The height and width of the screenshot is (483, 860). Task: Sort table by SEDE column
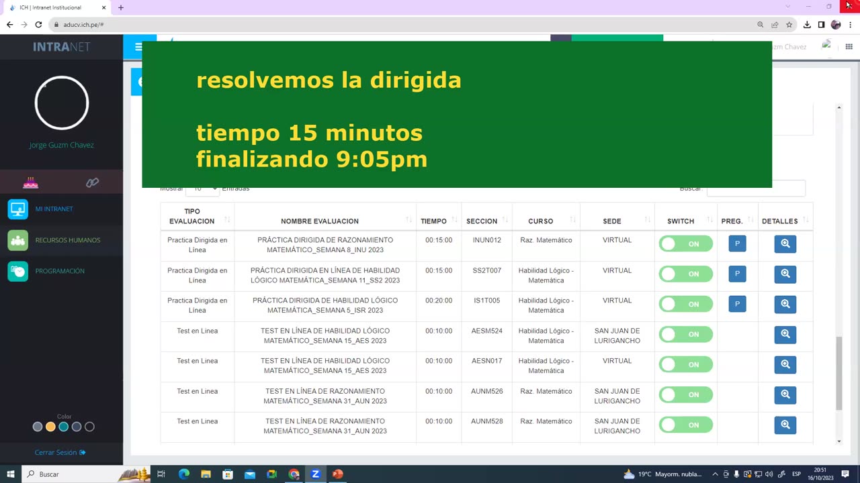(x=617, y=217)
